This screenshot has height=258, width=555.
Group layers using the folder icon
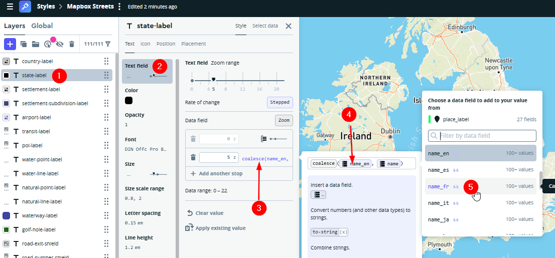[36, 44]
